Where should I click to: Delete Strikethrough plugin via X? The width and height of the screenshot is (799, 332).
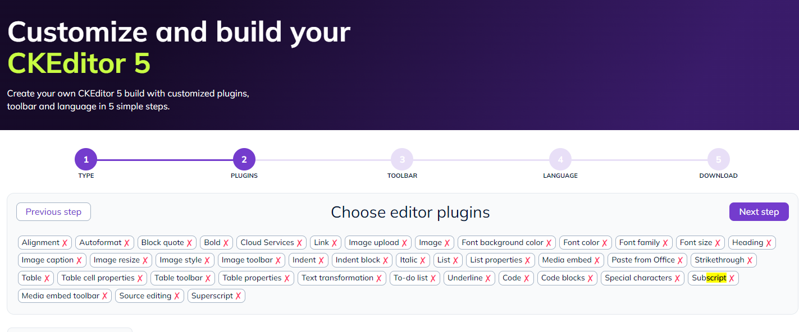click(x=750, y=260)
